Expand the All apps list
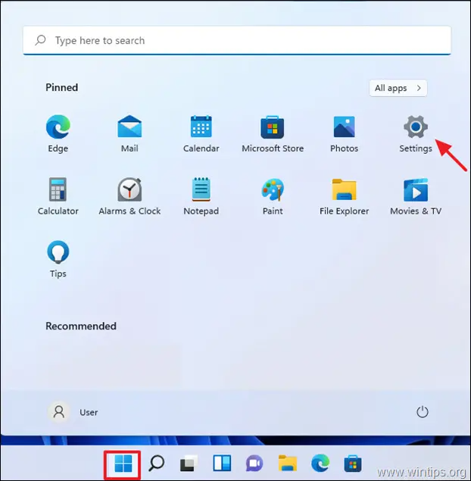Image resolution: width=471 pixels, height=481 pixels. pyautogui.click(x=398, y=88)
